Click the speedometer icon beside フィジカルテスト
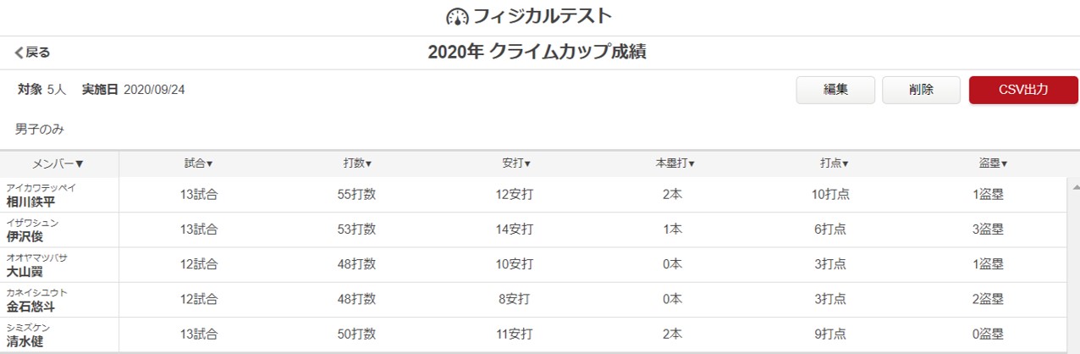 (x=457, y=17)
